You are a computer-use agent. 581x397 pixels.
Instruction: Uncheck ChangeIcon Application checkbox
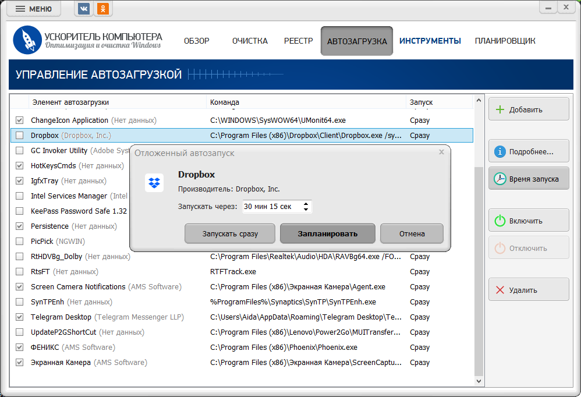pos(20,120)
